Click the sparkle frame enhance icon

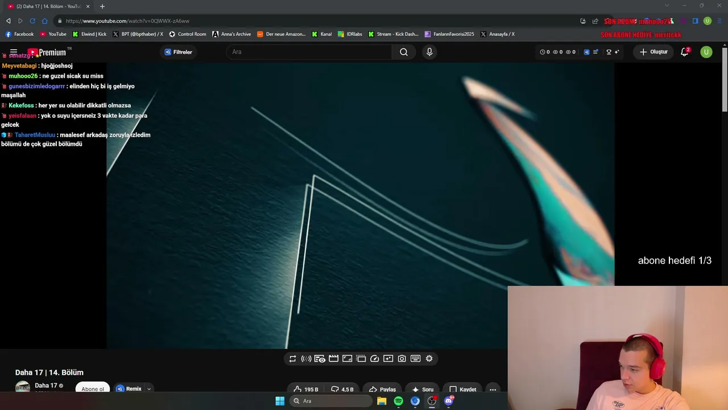[388, 359]
